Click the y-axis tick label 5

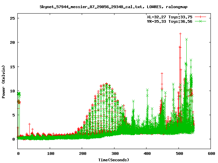point(14,115)
